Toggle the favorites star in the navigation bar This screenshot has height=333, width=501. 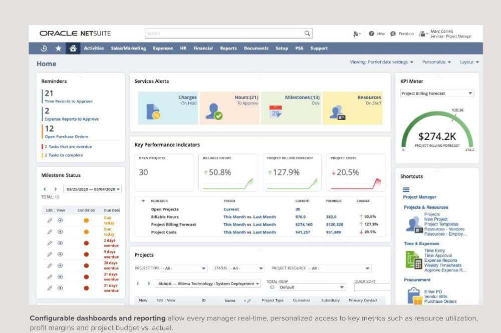[59, 48]
